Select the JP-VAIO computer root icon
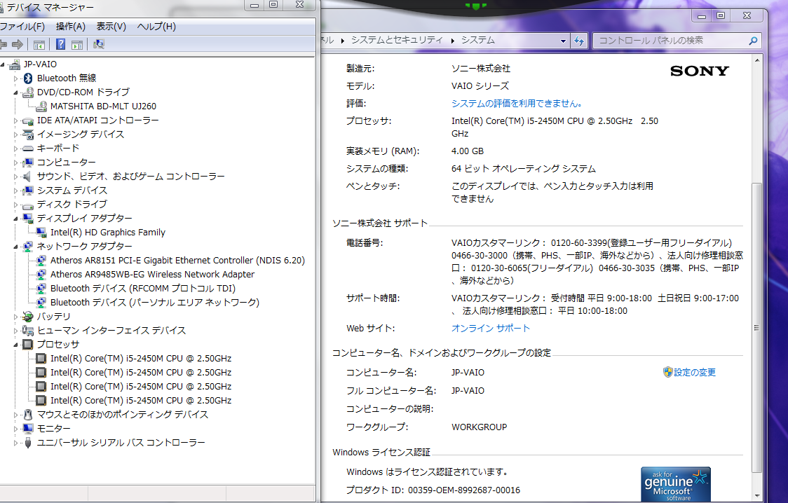Screen dimensions: 788x503 click(15, 64)
